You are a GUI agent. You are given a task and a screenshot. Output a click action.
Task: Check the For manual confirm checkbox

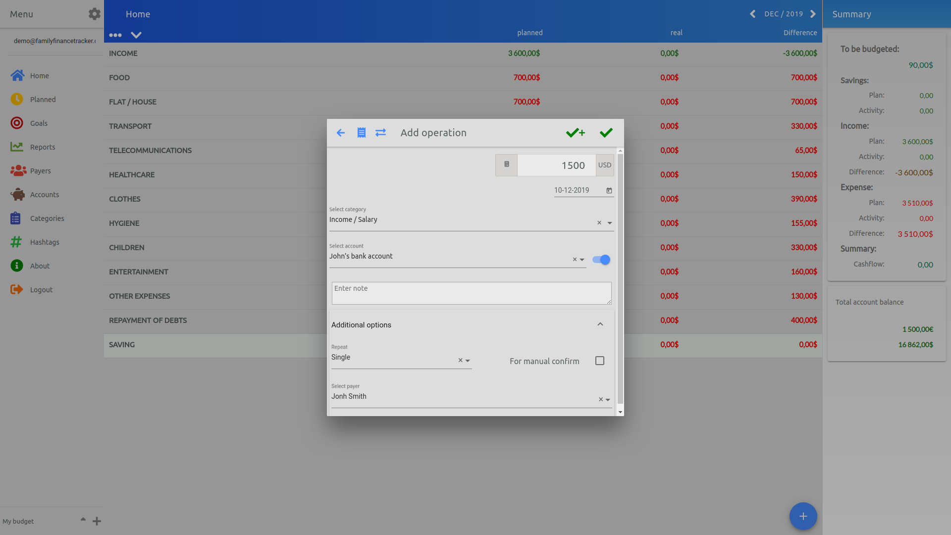click(599, 361)
